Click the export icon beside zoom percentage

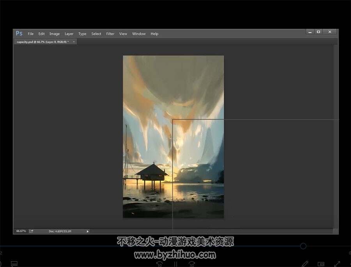(x=31, y=231)
